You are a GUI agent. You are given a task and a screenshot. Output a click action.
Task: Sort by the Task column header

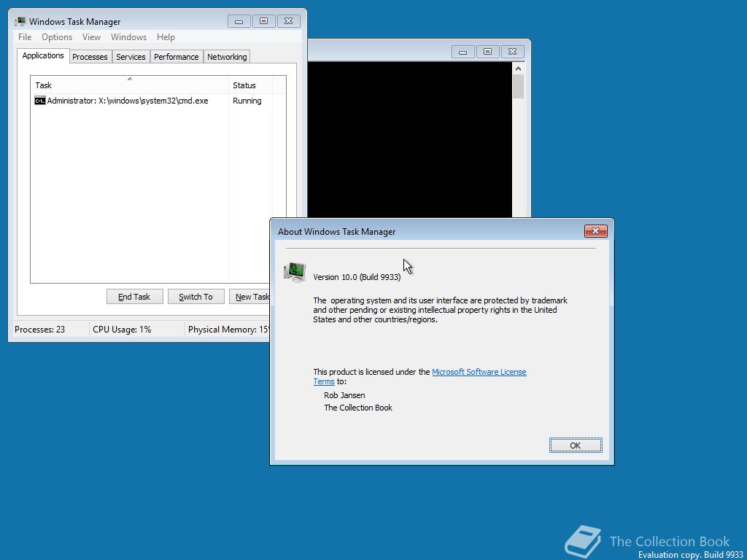pyautogui.click(x=130, y=85)
